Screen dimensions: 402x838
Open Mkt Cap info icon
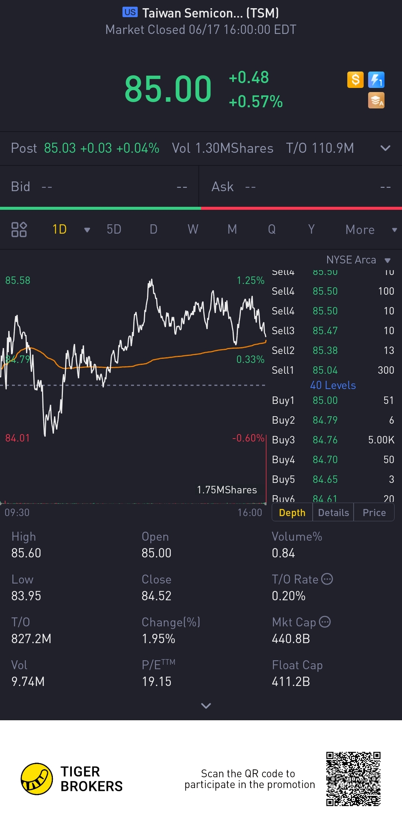pyautogui.click(x=325, y=622)
